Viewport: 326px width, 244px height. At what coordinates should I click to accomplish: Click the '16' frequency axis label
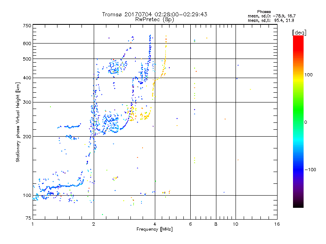point(277,224)
